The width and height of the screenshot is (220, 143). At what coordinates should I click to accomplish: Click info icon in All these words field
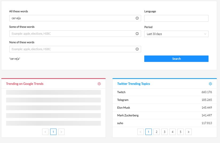(x=137, y=18)
